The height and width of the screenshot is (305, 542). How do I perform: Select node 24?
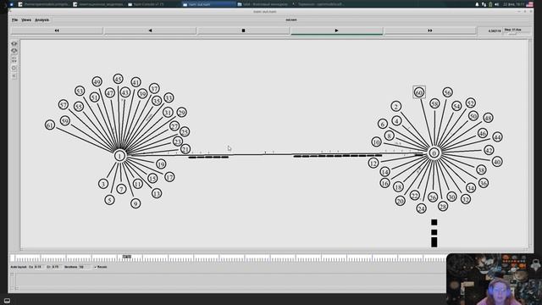(421, 209)
